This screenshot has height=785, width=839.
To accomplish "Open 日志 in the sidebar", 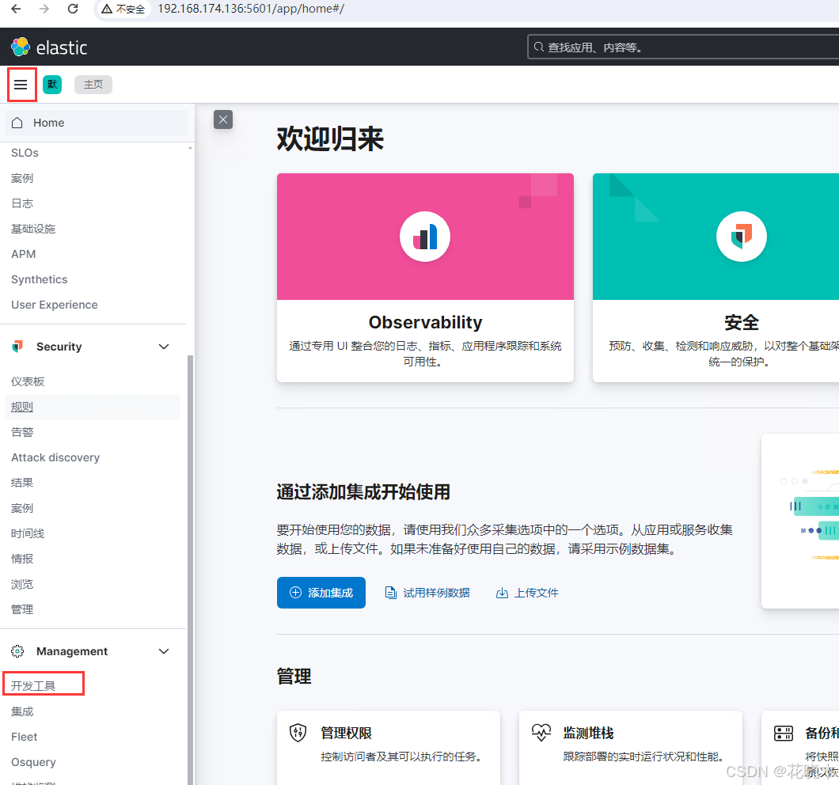I will click(x=22, y=203).
